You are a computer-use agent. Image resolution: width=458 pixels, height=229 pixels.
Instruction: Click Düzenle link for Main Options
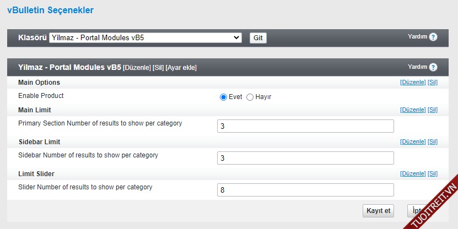pyautogui.click(x=413, y=83)
